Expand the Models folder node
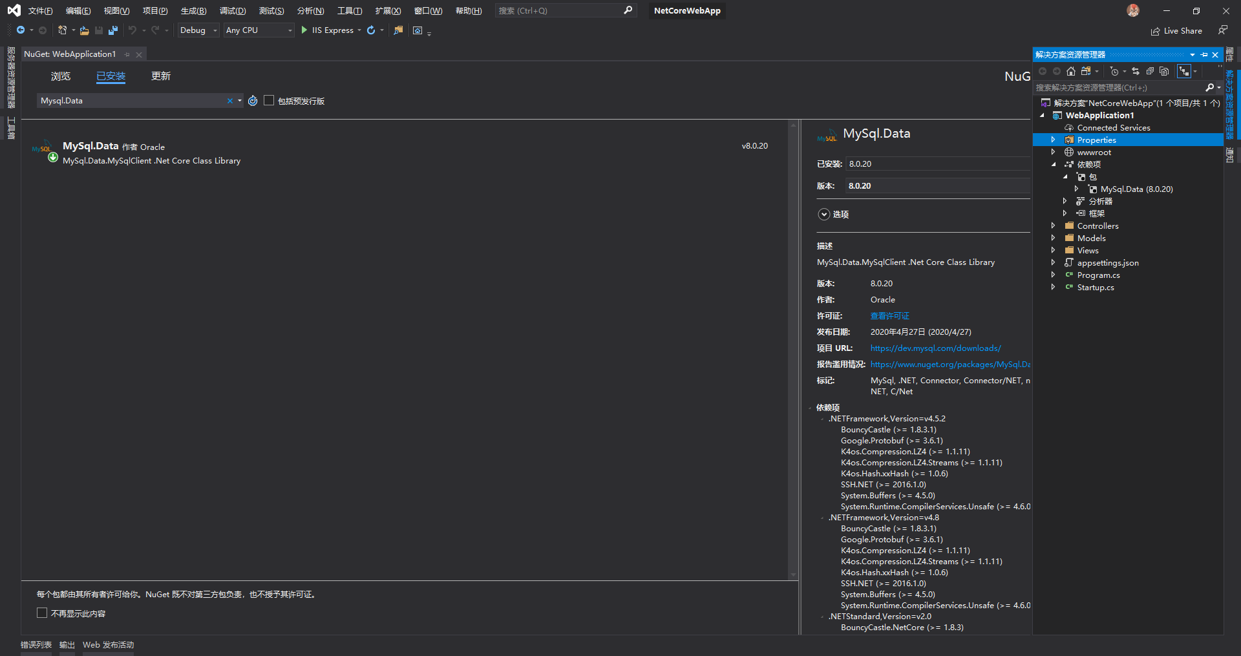1241x656 pixels. (1053, 238)
